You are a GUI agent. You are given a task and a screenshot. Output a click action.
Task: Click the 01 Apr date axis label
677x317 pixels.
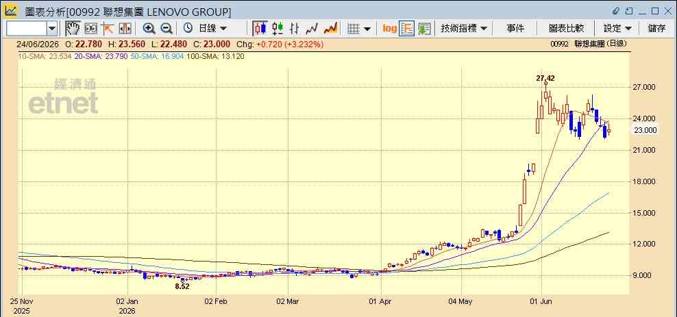(x=381, y=302)
